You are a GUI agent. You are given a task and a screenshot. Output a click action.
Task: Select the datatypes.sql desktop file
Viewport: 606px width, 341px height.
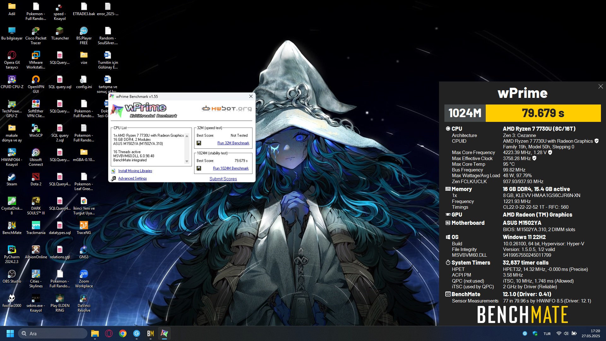(60, 228)
